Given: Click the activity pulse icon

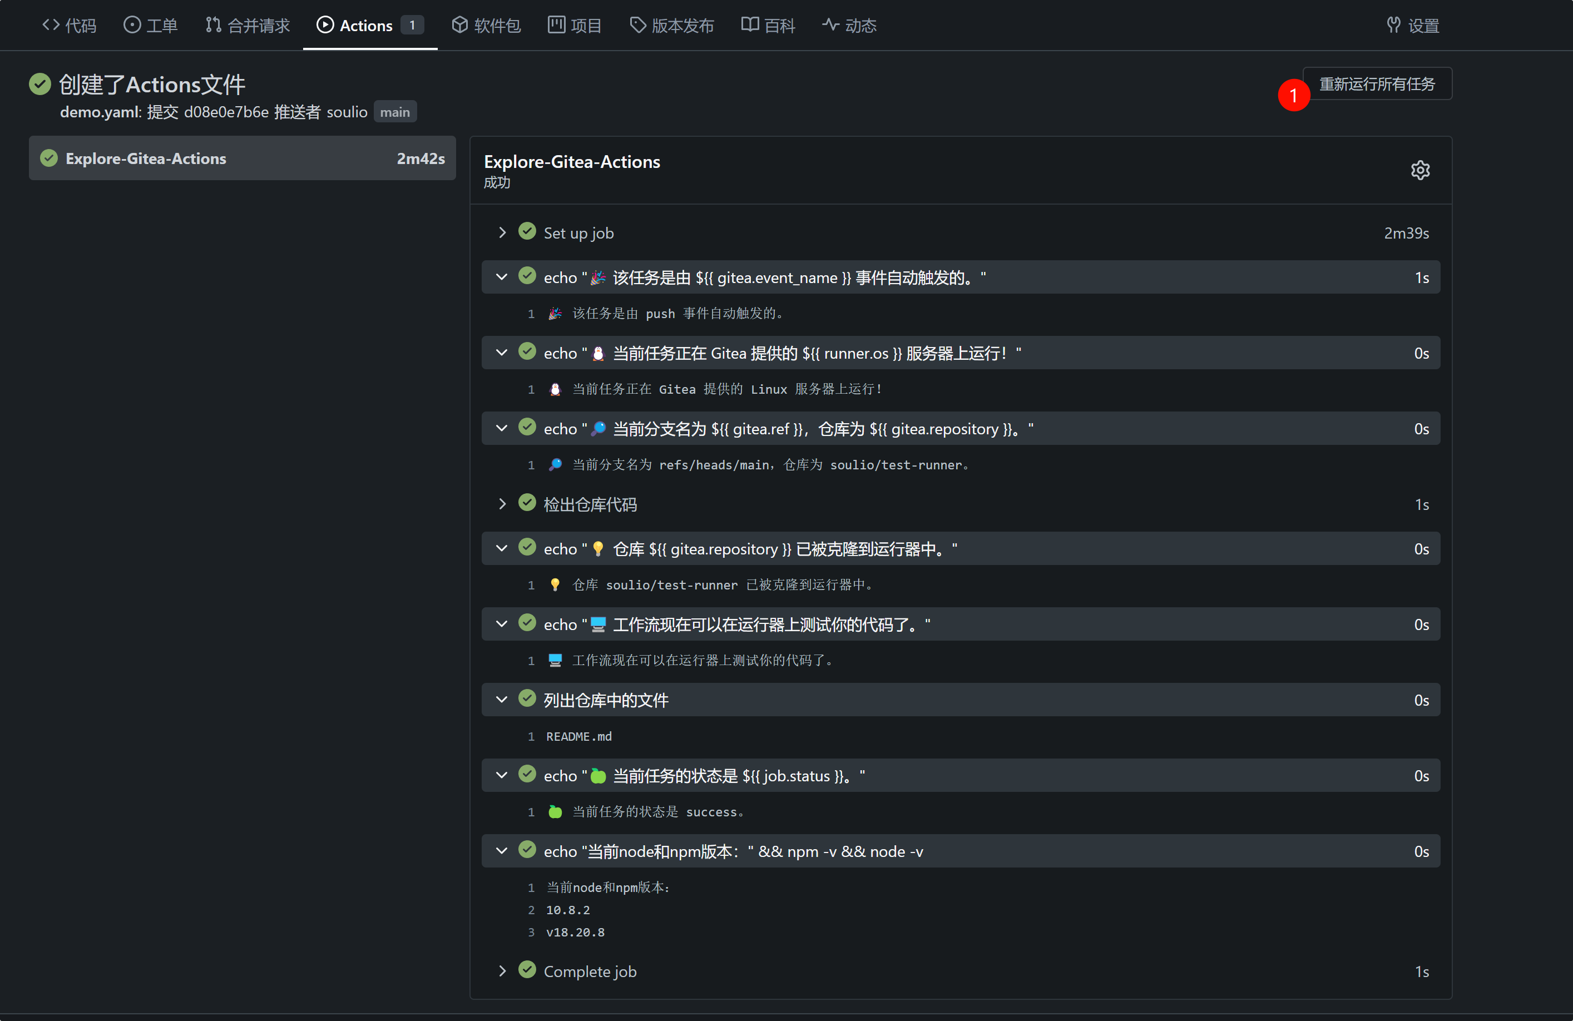Looking at the screenshot, I should click(831, 25).
